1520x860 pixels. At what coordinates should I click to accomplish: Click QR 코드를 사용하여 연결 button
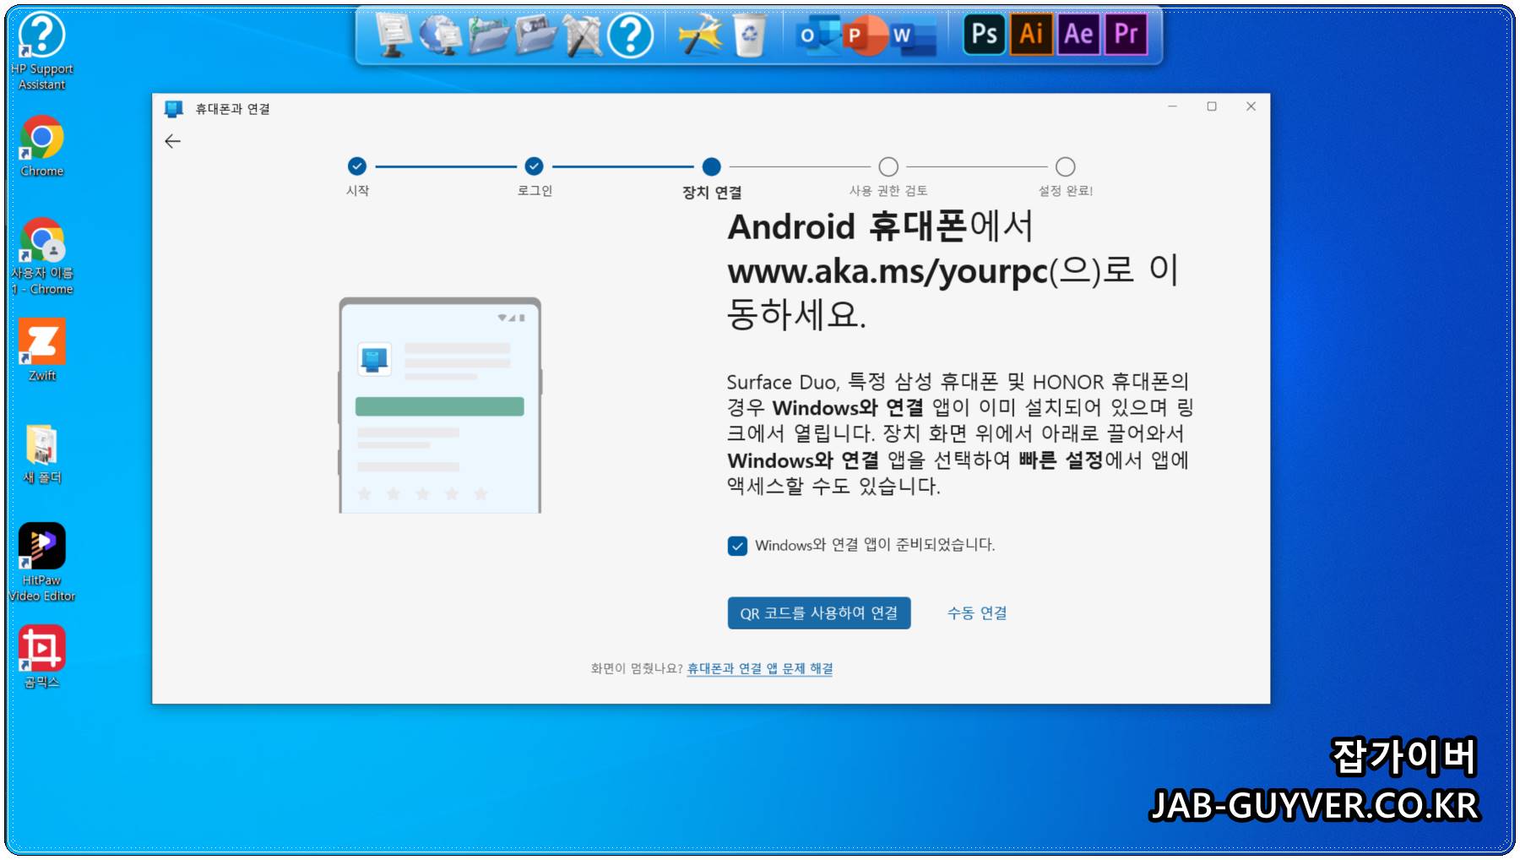click(x=819, y=613)
